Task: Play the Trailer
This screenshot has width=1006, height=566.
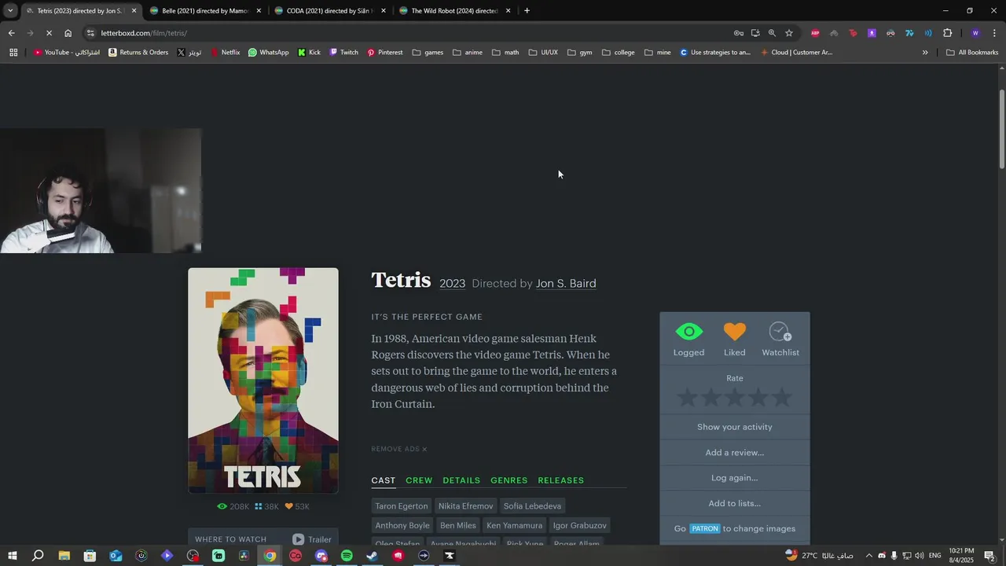Action: click(x=312, y=539)
